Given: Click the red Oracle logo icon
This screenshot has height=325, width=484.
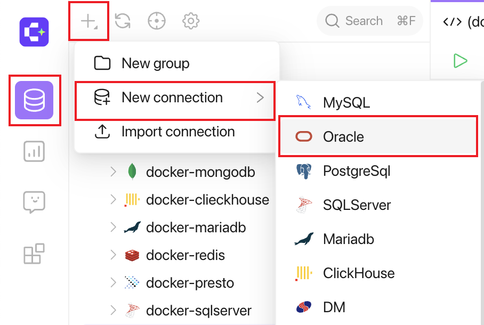Looking at the screenshot, I should pos(304,136).
